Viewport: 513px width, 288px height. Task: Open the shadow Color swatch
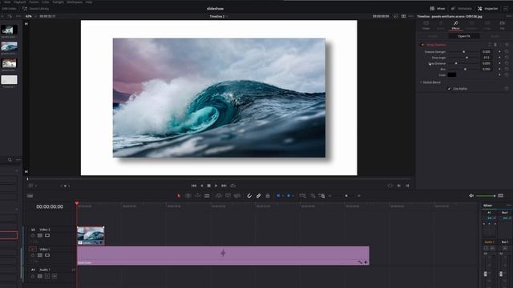[x=452, y=74]
